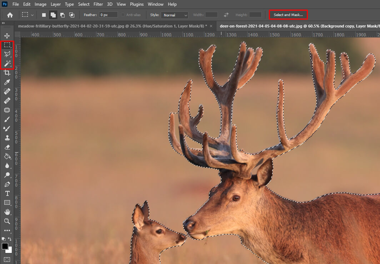Select the Crop tool
380x264 pixels.
click(x=7, y=72)
